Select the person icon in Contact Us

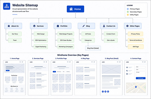pyautogui.click(x=104, y=26)
